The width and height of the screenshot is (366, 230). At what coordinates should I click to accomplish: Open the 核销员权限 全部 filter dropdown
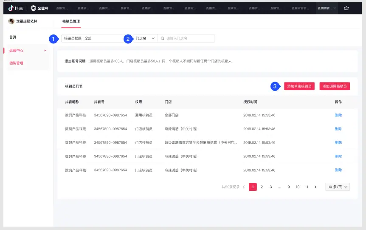pyautogui.click(x=93, y=38)
